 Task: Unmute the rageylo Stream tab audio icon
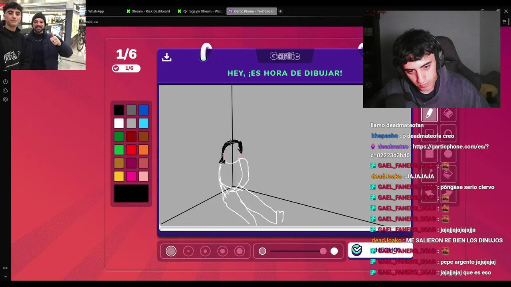tap(185, 11)
